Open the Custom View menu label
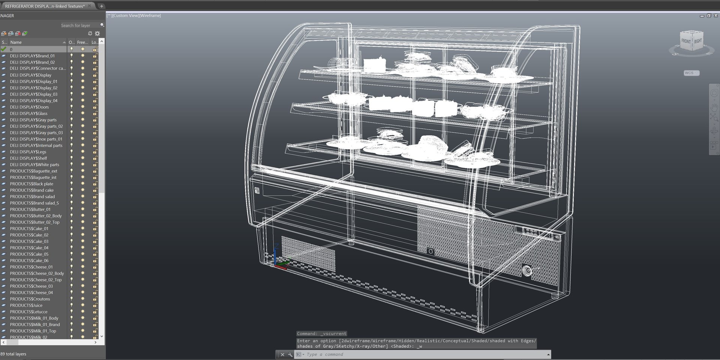Image resolution: width=720 pixels, height=360 pixels. [x=126, y=15]
